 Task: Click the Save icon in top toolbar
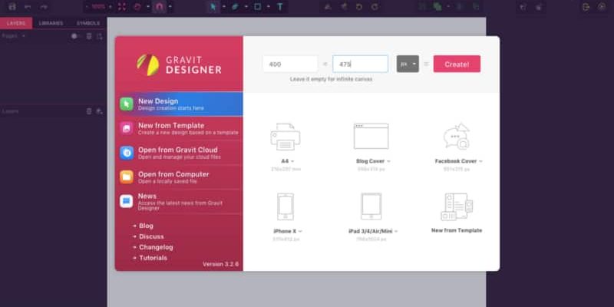click(12, 7)
